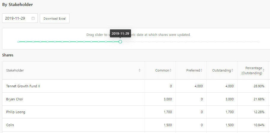Click Philip Loong's 1,700 Common cell
This screenshot has height=133, width=270.
[160, 112]
